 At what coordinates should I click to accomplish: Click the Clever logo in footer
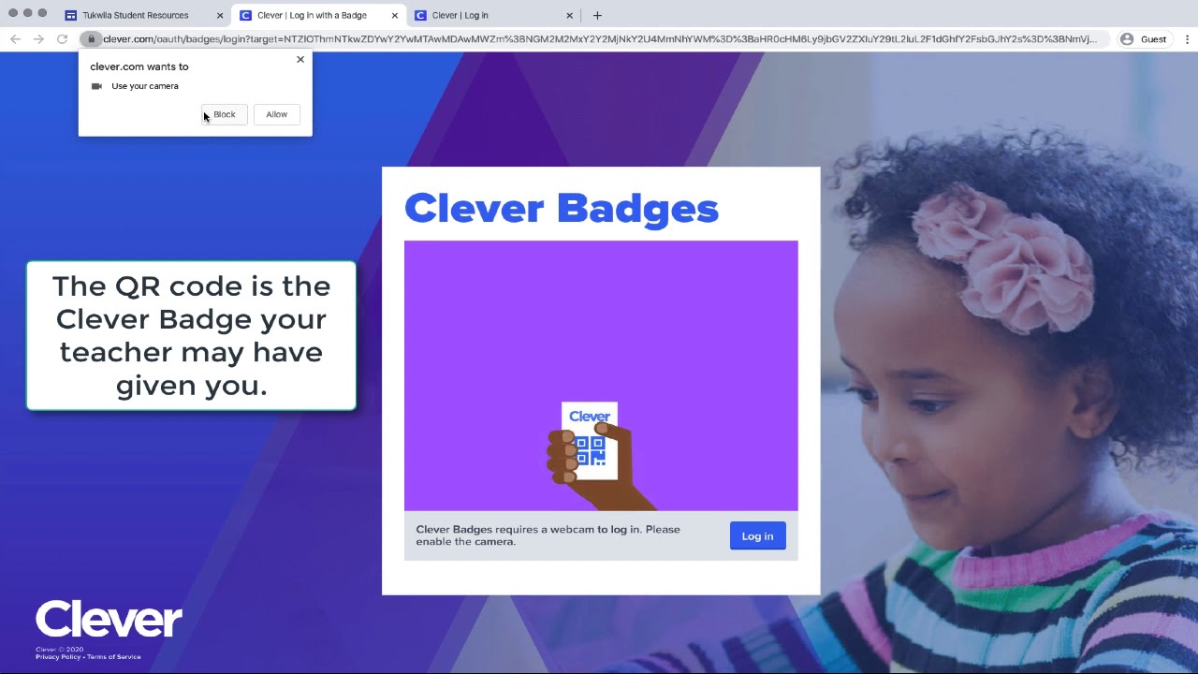109,620
